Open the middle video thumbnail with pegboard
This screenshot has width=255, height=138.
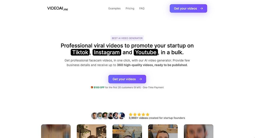pos(127,131)
